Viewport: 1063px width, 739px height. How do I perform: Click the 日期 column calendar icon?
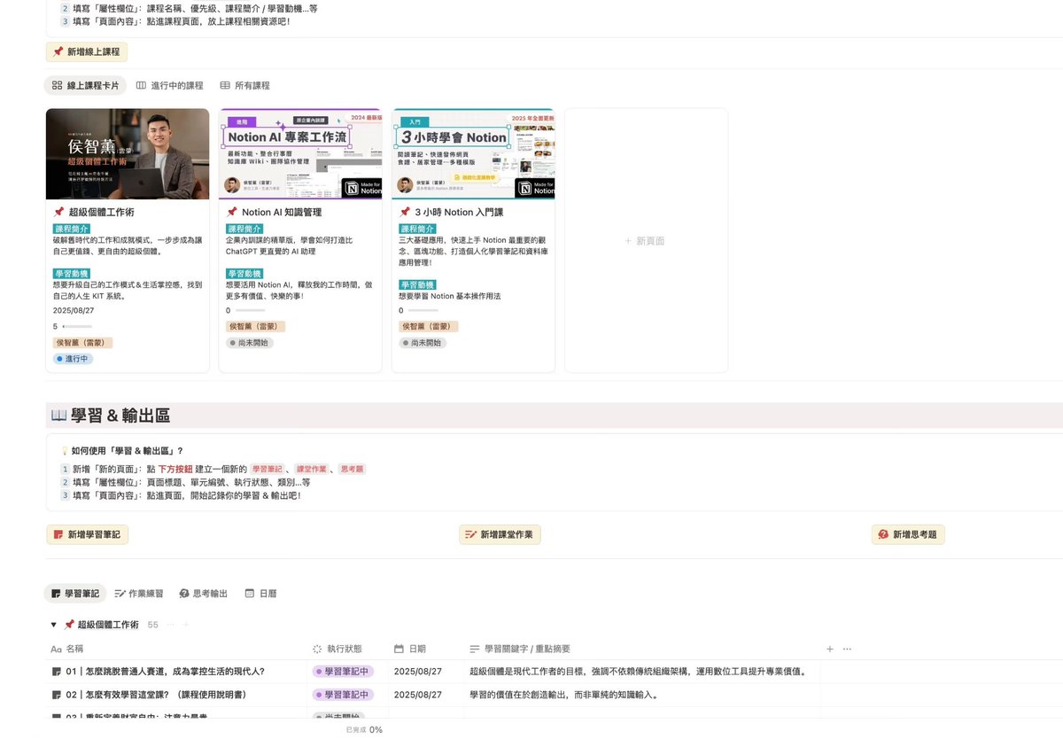pos(399,649)
